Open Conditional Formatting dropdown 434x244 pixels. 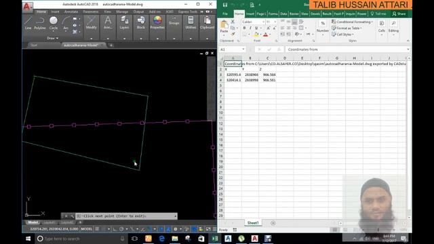click(x=353, y=22)
